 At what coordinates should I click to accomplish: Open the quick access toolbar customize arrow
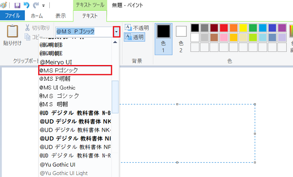(43, 5)
